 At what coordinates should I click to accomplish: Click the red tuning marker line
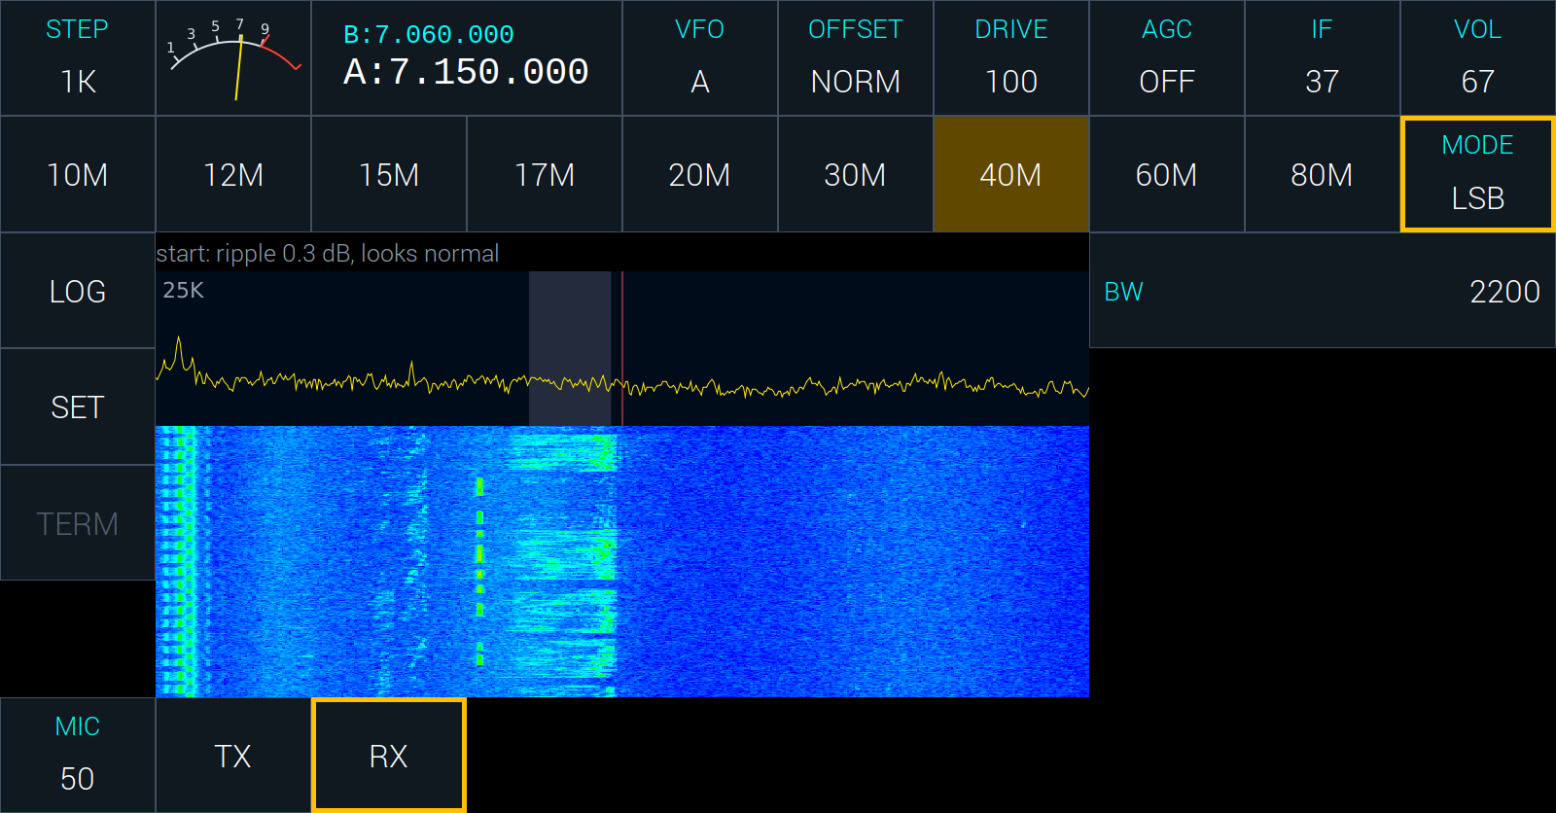point(622,348)
